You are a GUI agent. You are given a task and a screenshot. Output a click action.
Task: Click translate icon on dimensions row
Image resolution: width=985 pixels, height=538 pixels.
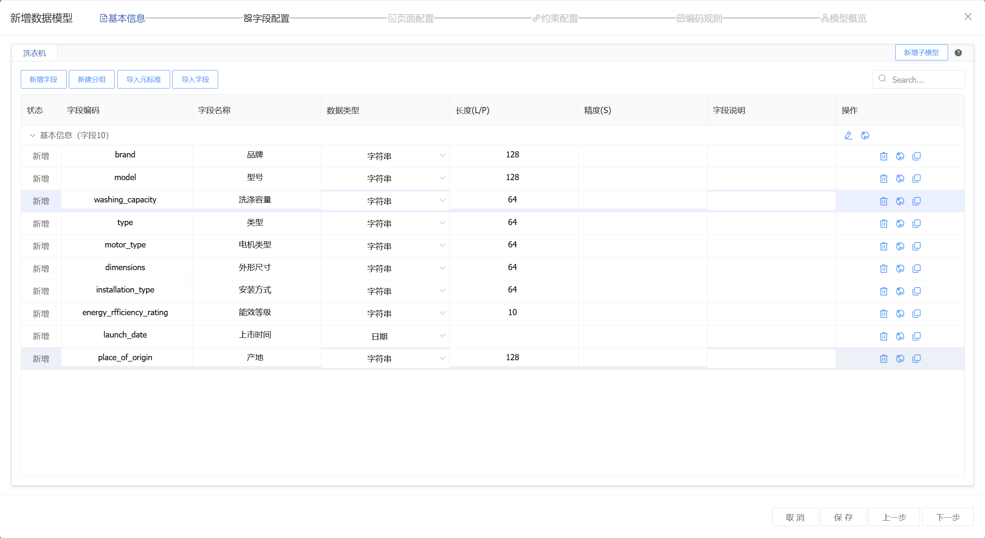(900, 269)
